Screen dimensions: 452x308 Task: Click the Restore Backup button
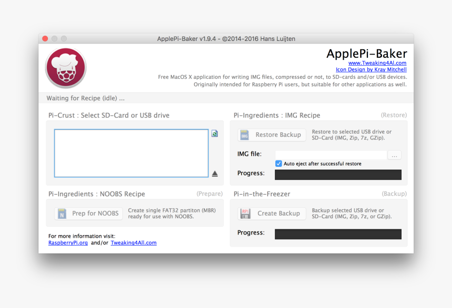click(x=272, y=135)
